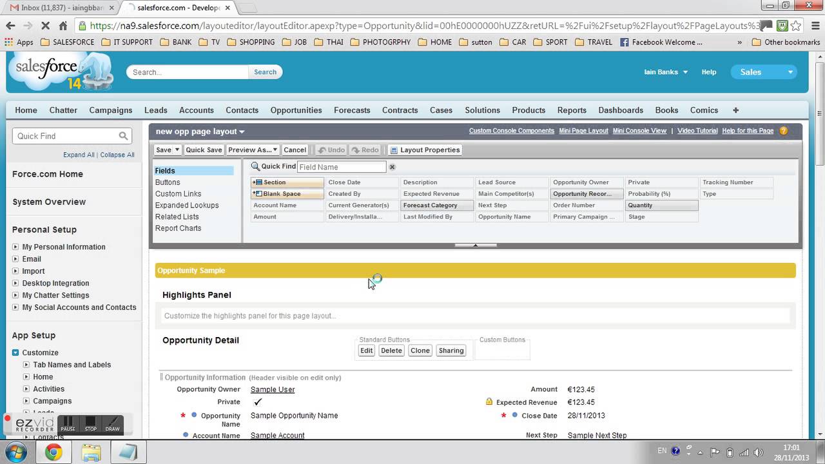Viewport: 825px width, 464px height.
Task: Click the Undo button
Action: [x=331, y=150]
